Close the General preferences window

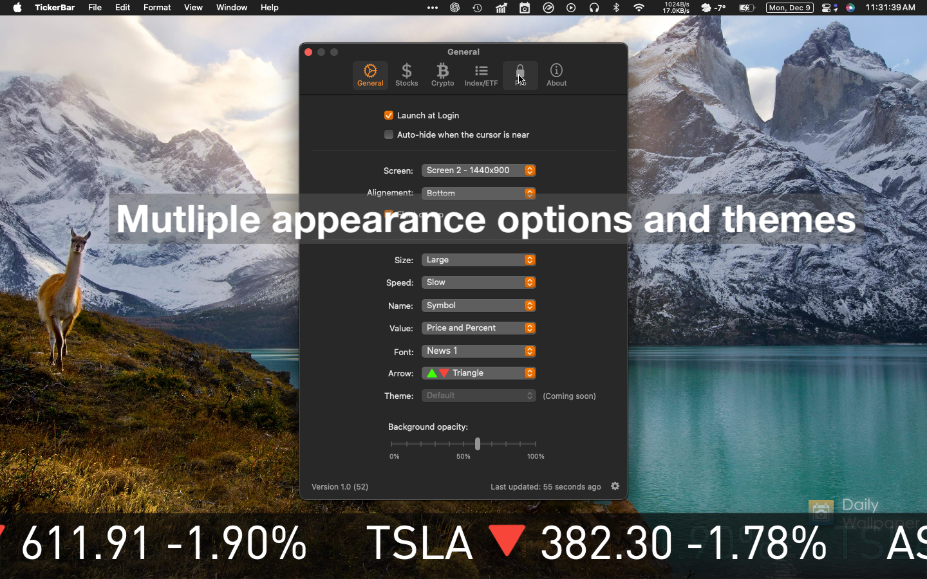click(x=308, y=52)
